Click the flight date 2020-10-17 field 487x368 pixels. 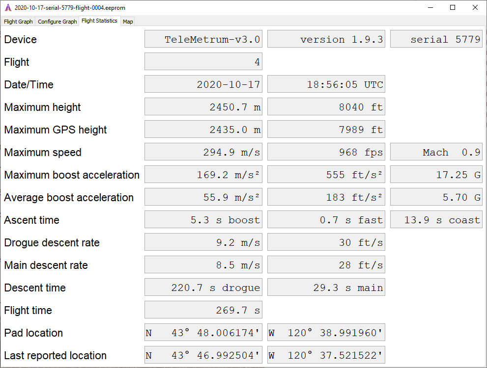(203, 85)
